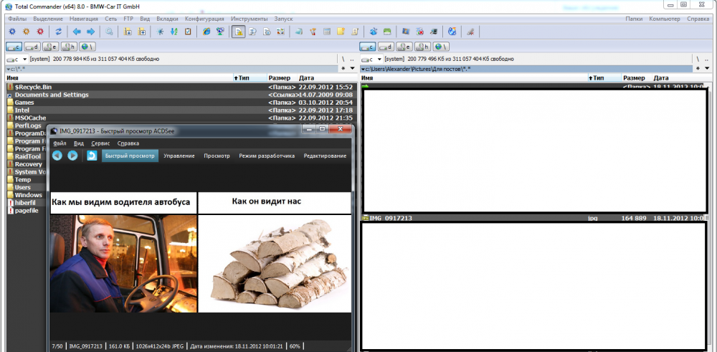Click next image button in ACDSee
The image size is (717, 352).
coord(72,156)
